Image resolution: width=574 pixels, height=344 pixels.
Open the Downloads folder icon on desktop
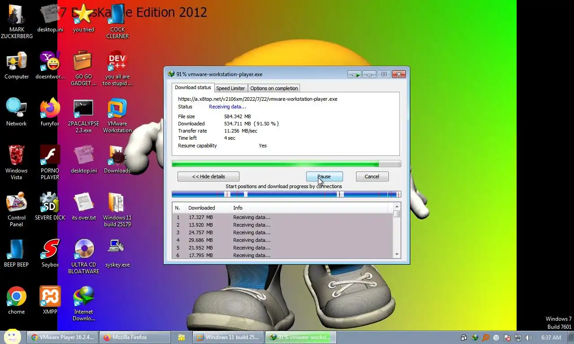[x=117, y=159]
